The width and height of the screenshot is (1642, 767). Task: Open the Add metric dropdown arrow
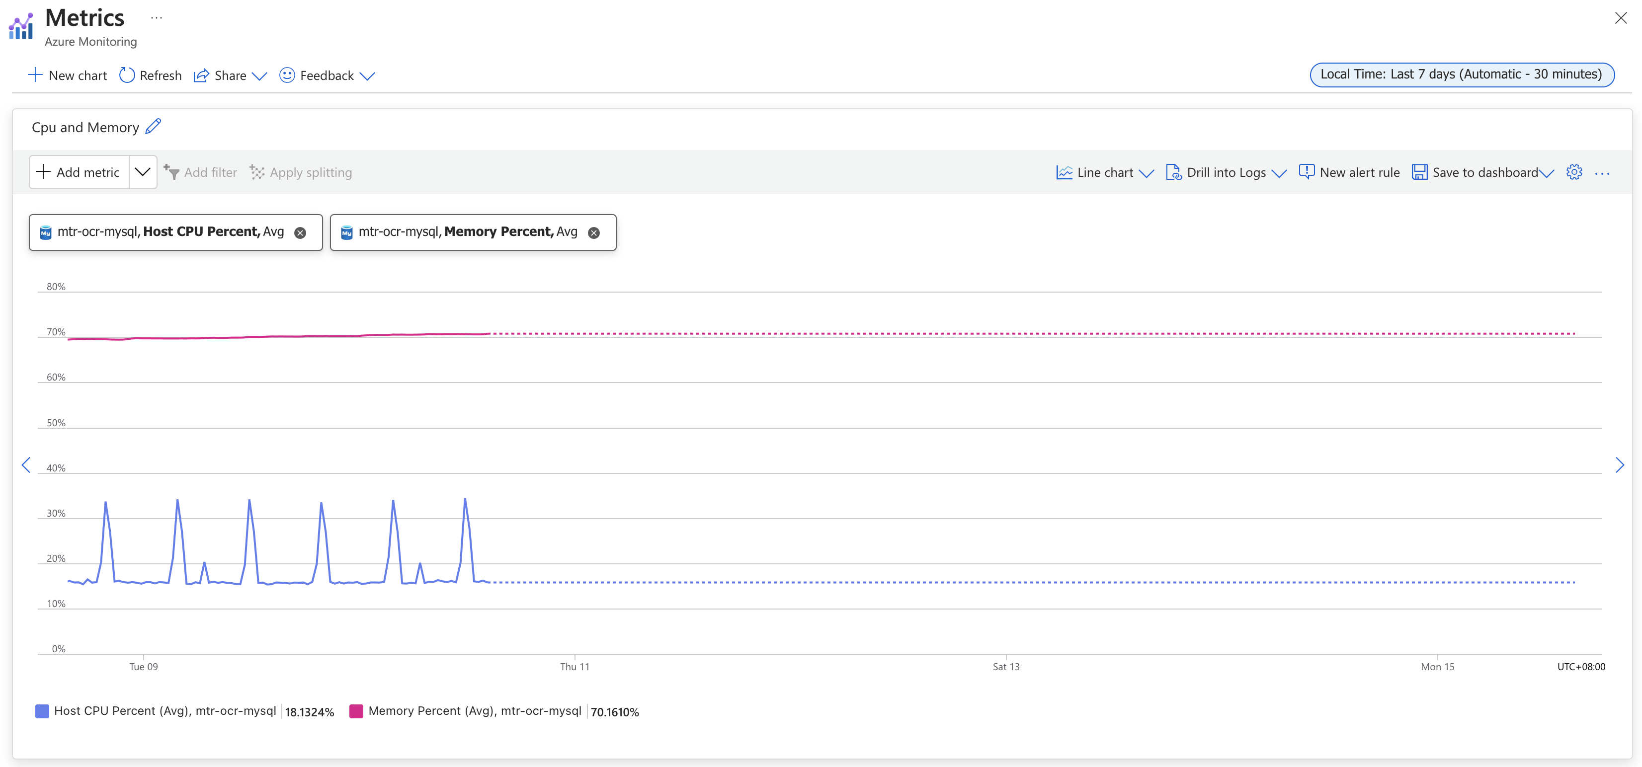coord(143,171)
